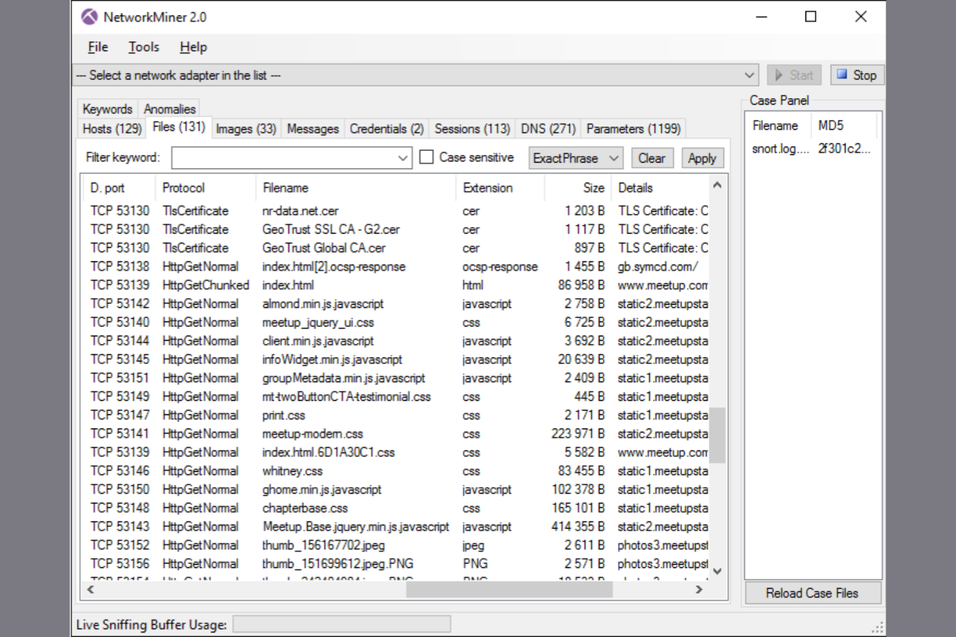Select the mt-twoButtonCTA-testimonial.css row
The height and width of the screenshot is (637, 956).
coord(395,397)
